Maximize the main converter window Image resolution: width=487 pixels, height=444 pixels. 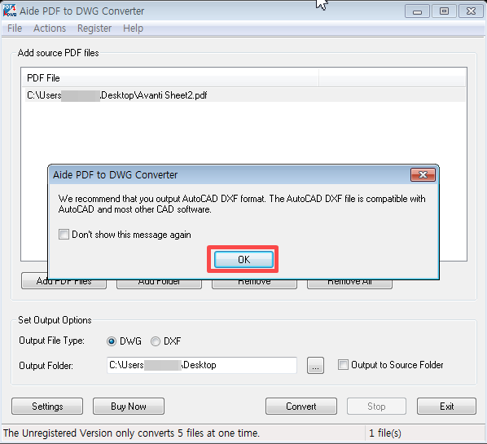coord(444,11)
